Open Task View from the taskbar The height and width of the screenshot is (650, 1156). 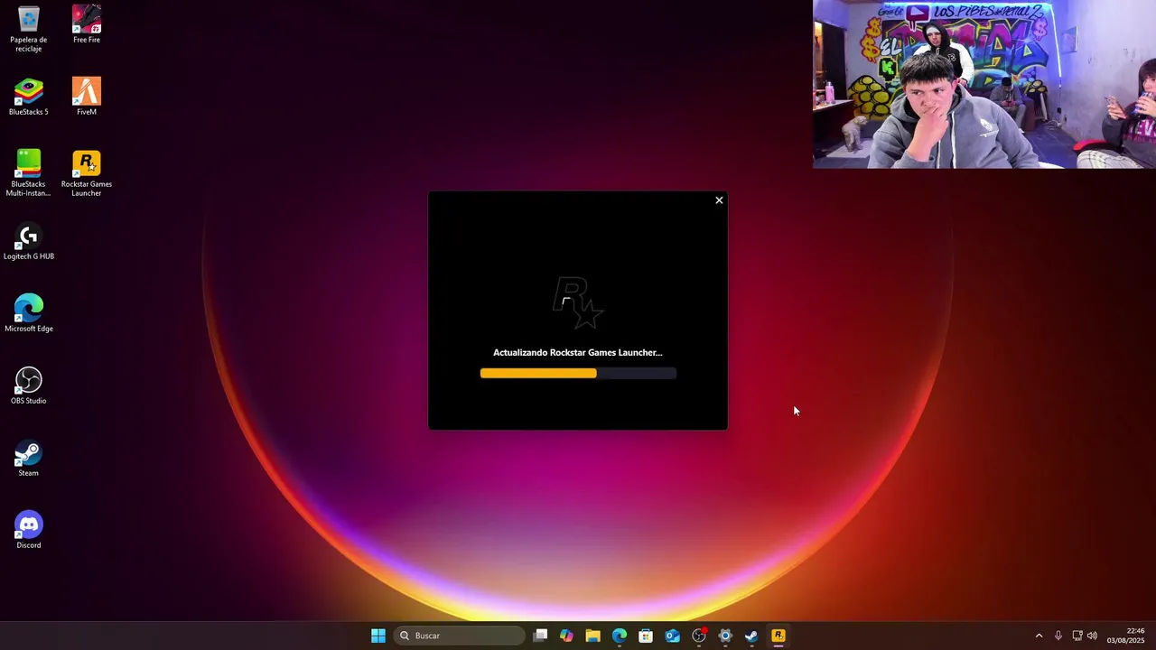tap(540, 636)
